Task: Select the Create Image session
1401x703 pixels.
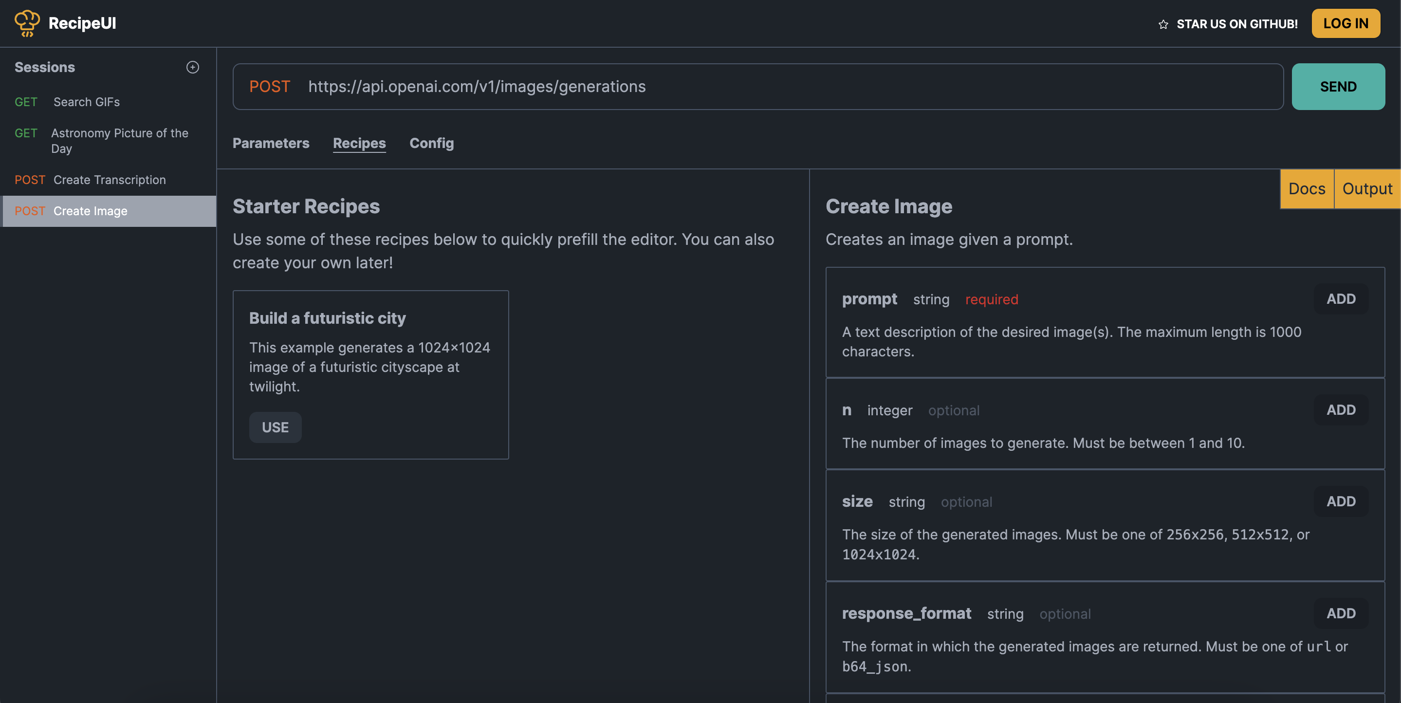Action: click(x=90, y=211)
